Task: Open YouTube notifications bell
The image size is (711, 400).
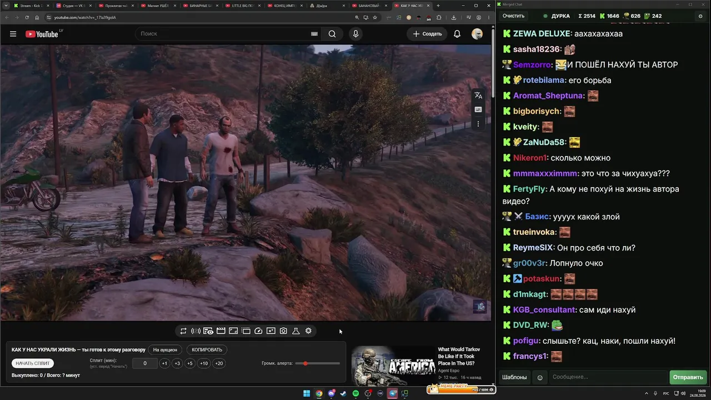Action: pos(457,34)
